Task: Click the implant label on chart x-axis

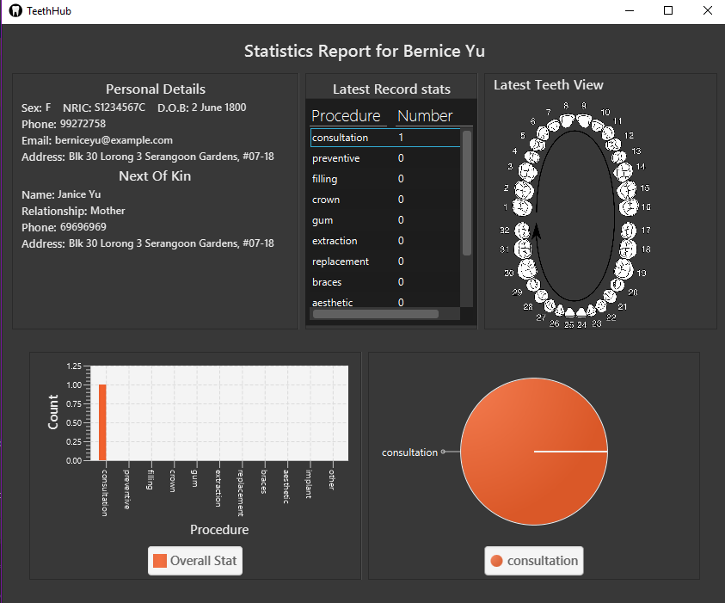Action: coord(309,483)
